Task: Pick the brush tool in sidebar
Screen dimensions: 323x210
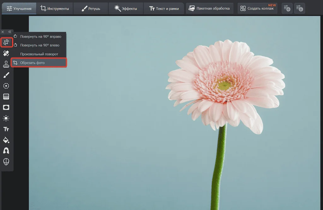Action: (x=6, y=75)
